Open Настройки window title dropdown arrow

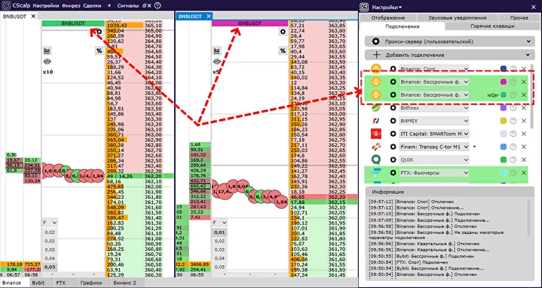pyautogui.click(x=400, y=7)
